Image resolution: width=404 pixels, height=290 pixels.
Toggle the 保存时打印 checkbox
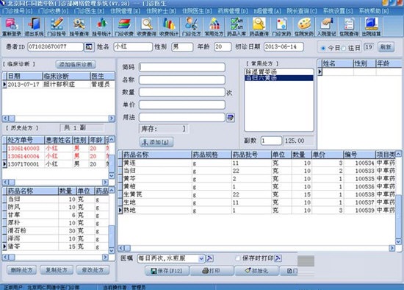tap(238, 258)
